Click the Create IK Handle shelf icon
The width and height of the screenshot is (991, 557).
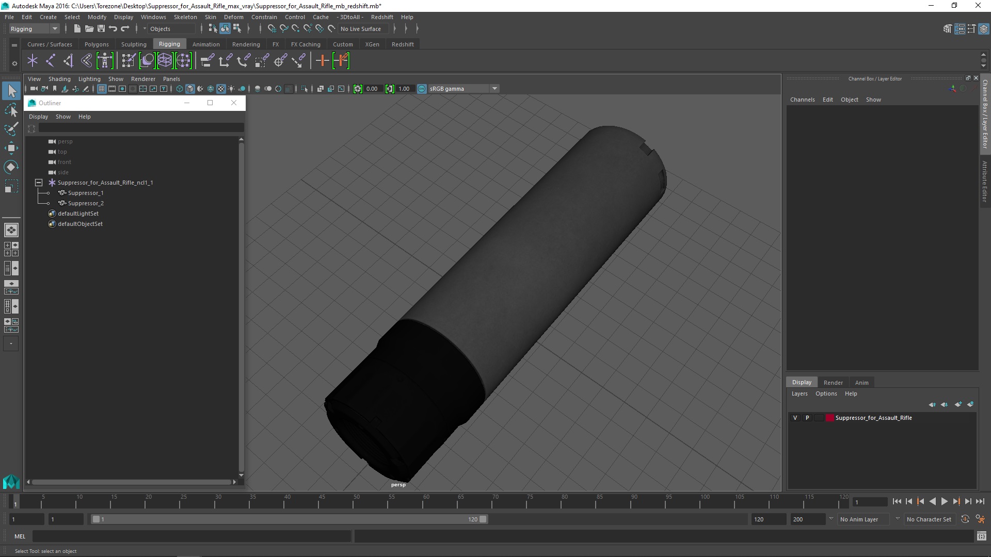pyautogui.click(x=68, y=61)
